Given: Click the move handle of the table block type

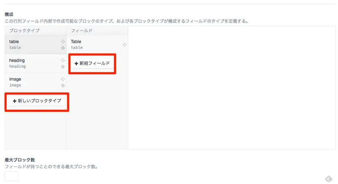Looking at the screenshot, I should pyautogui.click(x=63, y=41).
